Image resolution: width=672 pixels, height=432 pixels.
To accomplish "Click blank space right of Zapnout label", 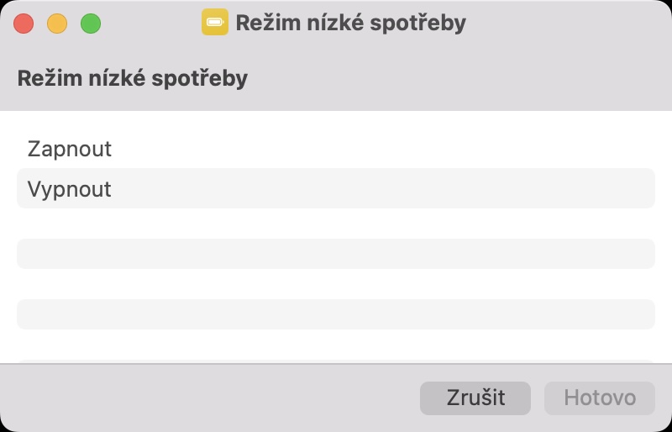I will point(378,149).
